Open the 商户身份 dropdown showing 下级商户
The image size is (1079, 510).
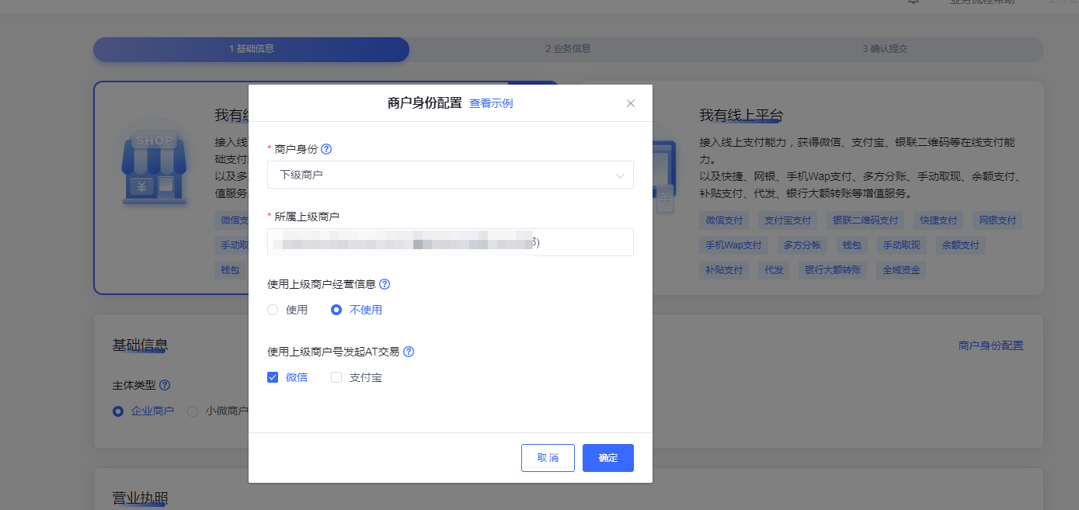click(450, 175)
